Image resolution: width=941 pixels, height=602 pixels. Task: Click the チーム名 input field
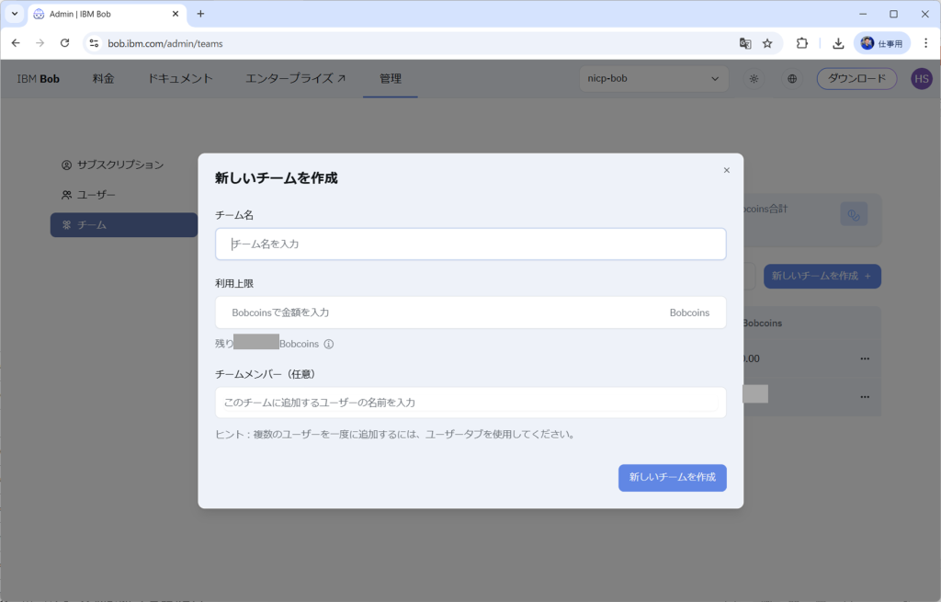(470, 244)
